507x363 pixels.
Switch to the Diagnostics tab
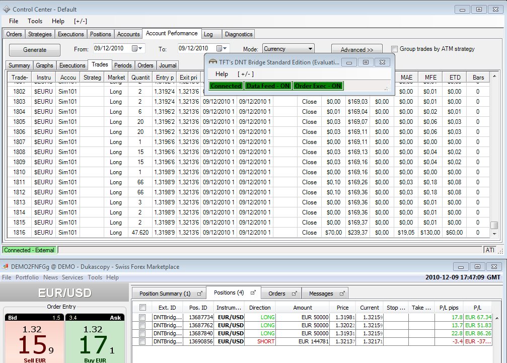[239, 34]
